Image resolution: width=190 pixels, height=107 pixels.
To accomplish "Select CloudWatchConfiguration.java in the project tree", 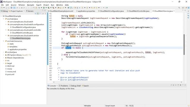I will (x=24, y=27).
